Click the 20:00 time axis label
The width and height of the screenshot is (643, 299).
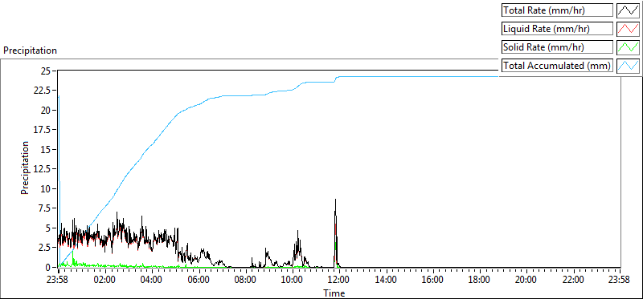pos(526,281)
